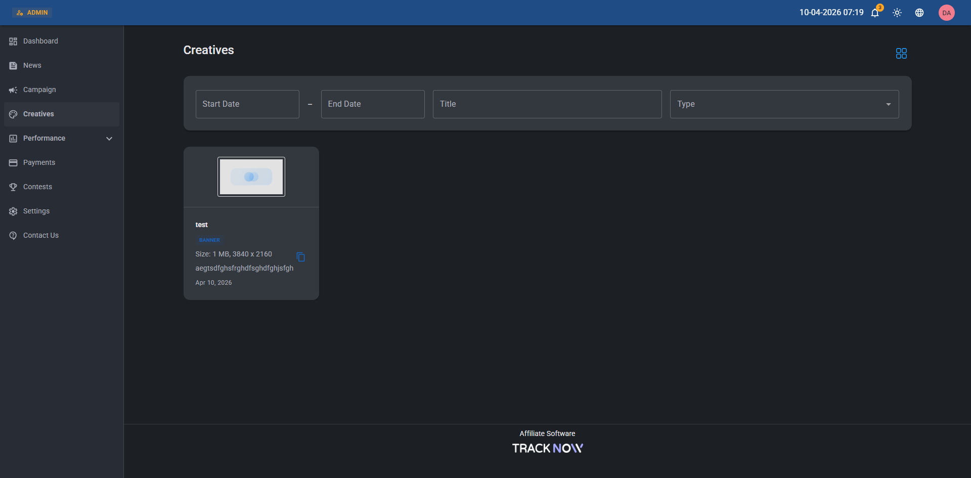Open the End Date picker field
This screenshot has width=971, height=478.
coord(373,104)
